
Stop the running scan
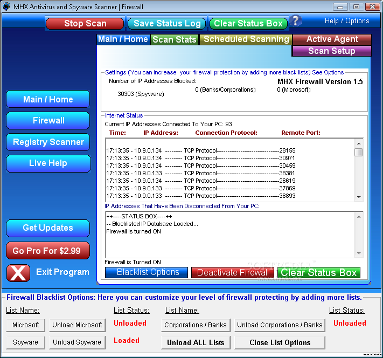[85, 24]
